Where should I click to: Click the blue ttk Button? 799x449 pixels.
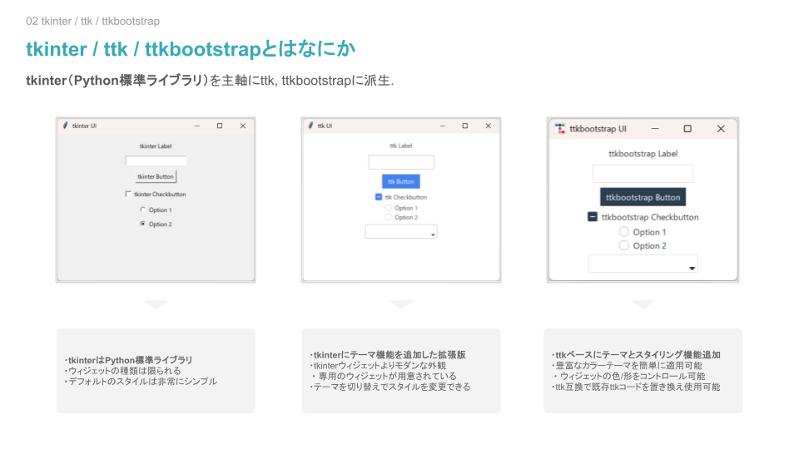pos(400,181)
